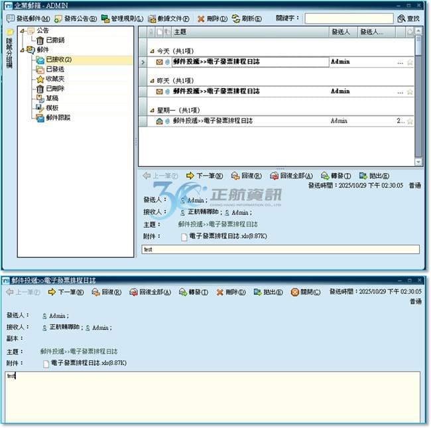
Task: Open Data File (數據文件) toolbar button
Action: point(169,19)
